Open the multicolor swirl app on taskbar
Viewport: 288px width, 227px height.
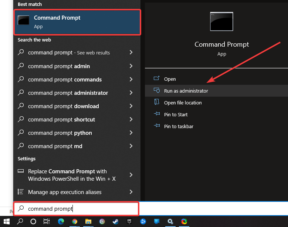pos(184,221)
